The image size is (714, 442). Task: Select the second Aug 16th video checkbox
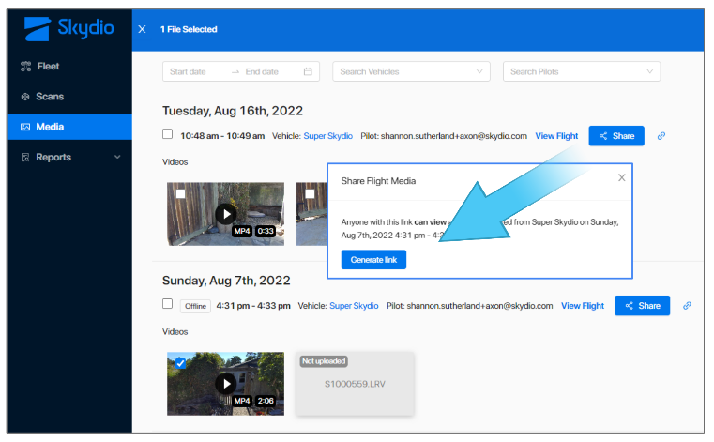coord(310,193)
